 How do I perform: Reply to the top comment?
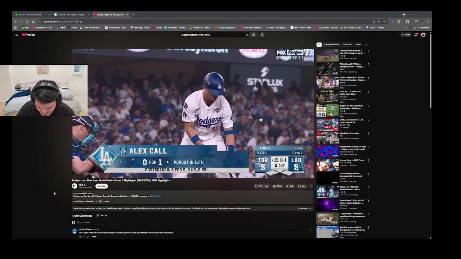[94, 236]
